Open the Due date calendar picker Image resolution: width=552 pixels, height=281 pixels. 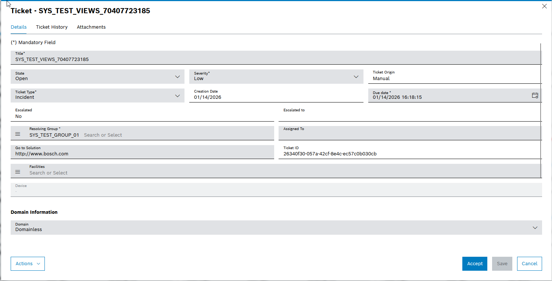pos(535,95)
